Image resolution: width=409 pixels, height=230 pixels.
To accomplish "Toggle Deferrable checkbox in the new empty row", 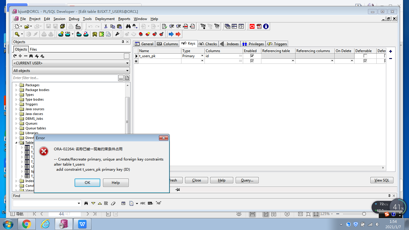I will pos(365,61).
